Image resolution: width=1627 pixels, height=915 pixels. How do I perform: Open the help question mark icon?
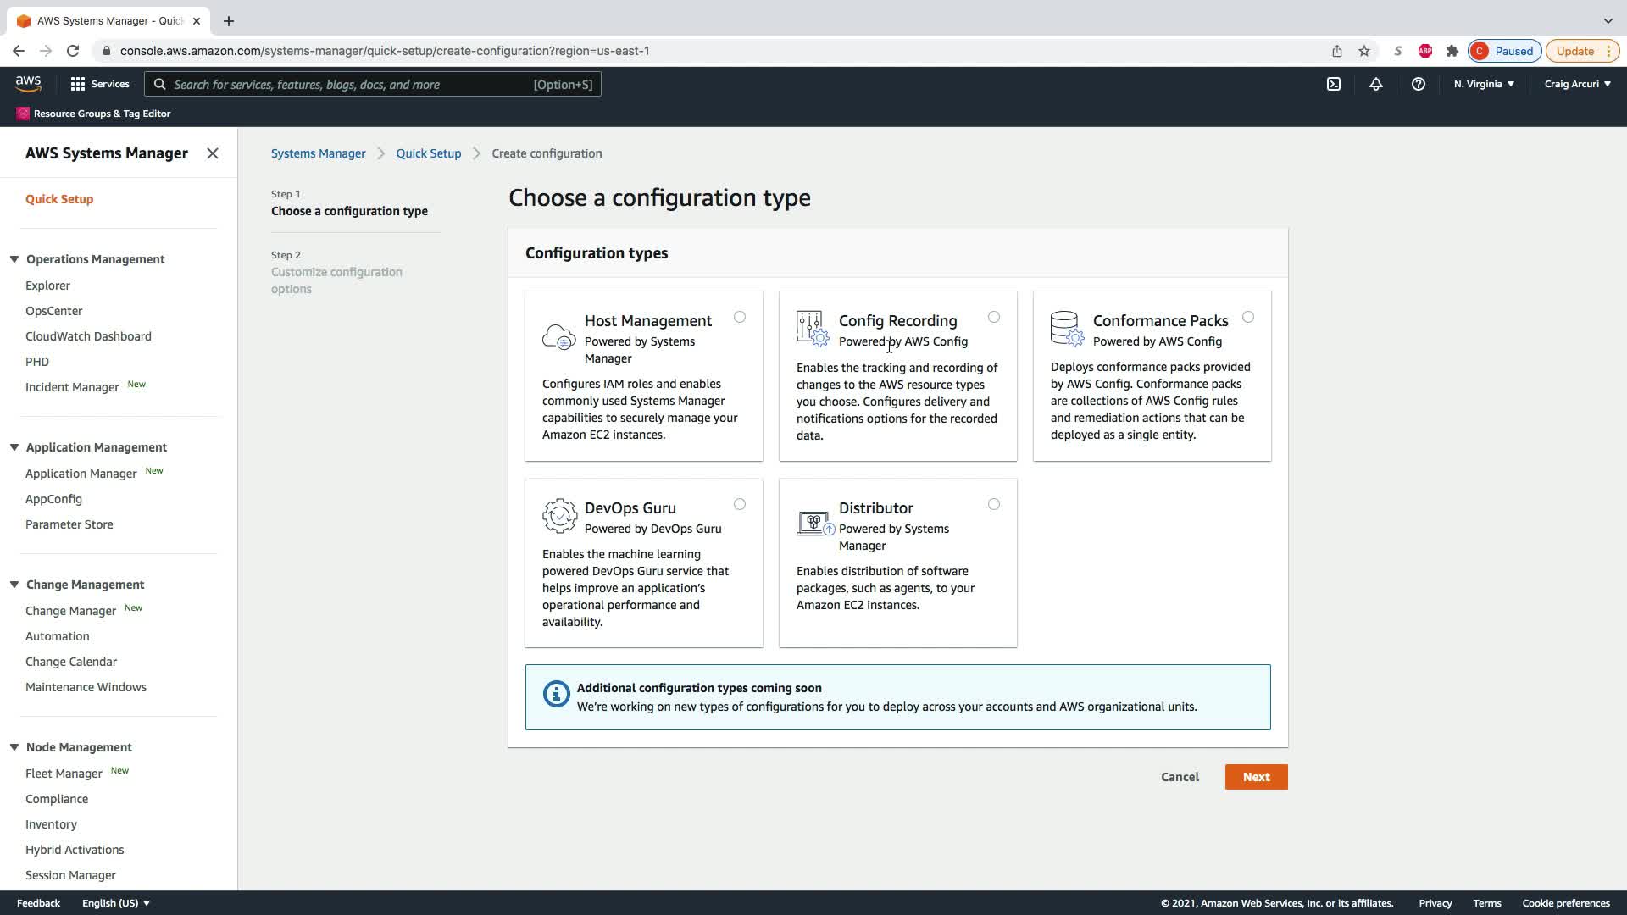tap(1418, 84)
